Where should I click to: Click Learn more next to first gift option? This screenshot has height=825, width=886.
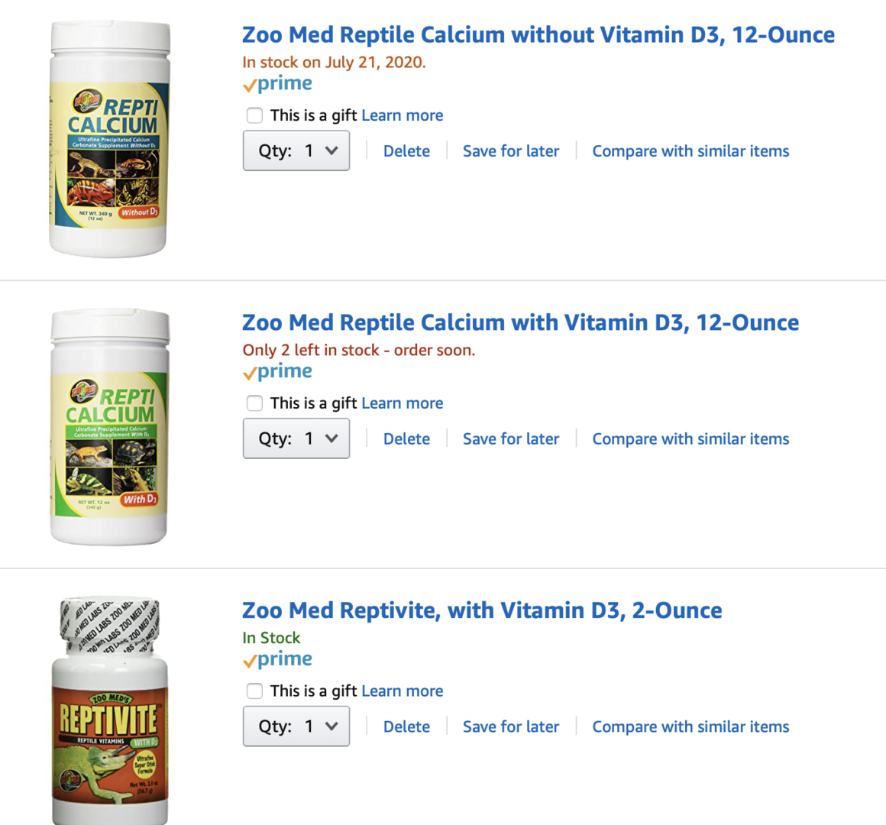tap(403, 115)
